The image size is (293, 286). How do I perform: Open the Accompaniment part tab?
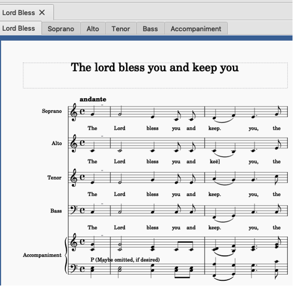(x=196, y=29)
